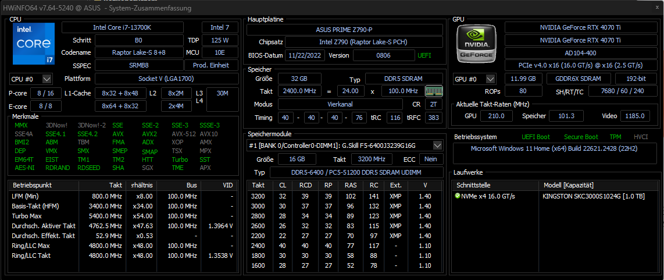This screenshot has width=664, height=280.
Task: Click the AES-NI feature flag
Action: [x=24, y=168]
